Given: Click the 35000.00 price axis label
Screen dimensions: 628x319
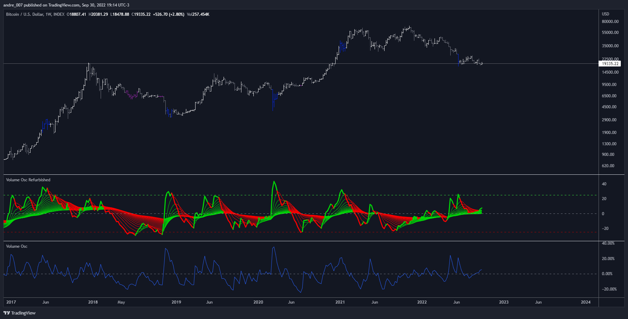Looking at the screenshot, I should point(610,46).
